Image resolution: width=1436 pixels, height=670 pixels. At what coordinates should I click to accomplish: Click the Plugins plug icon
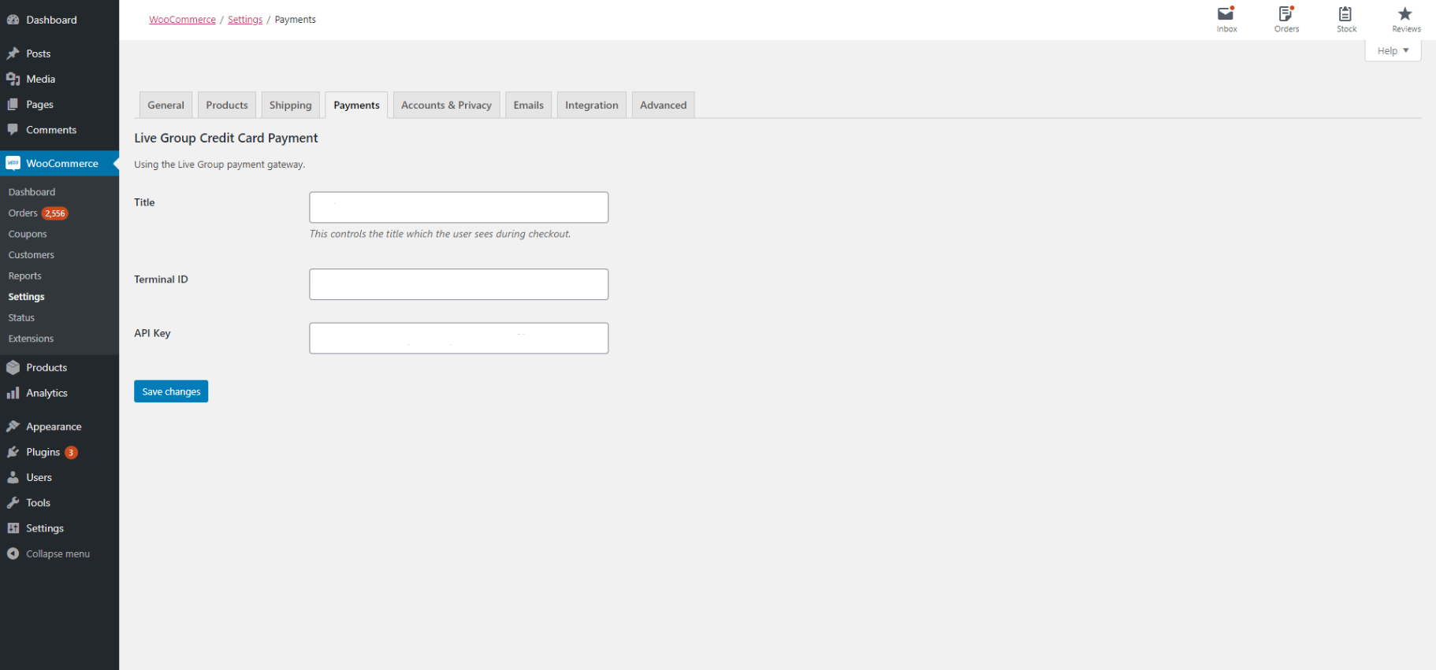pos(13,452)
